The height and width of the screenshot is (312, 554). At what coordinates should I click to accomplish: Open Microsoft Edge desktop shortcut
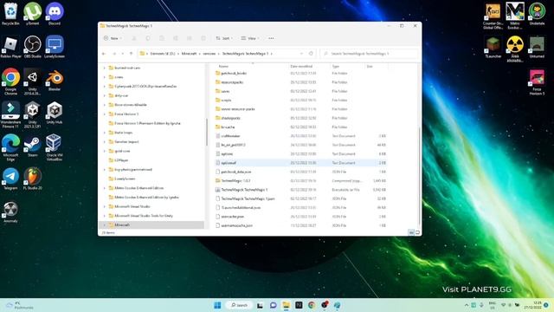pyautogui.click(x=10, y=147)
